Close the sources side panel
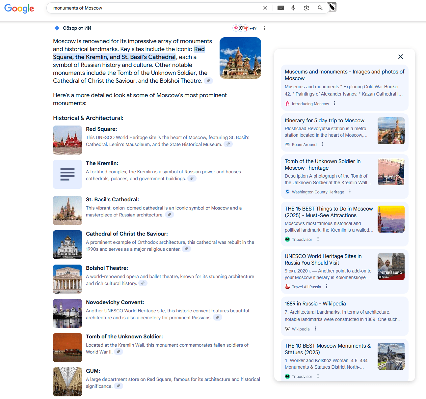Viewport: 426px width, 399px height. point(401,57)
